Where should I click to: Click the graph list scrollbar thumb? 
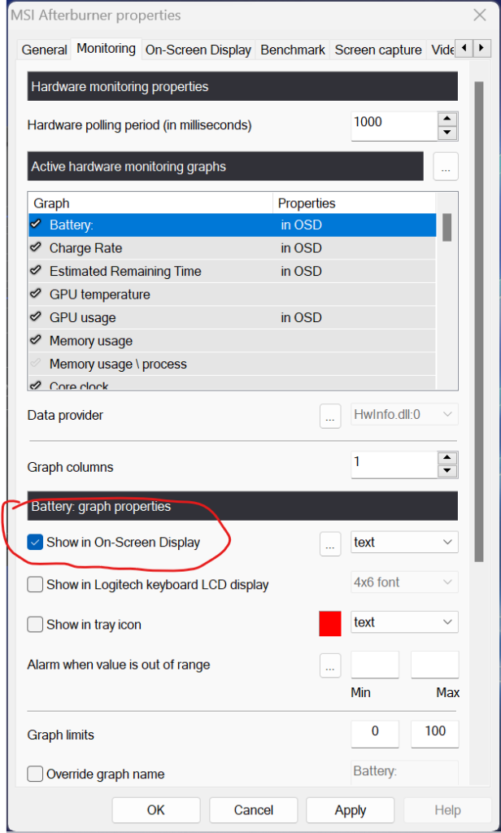(x=447, y=228)
